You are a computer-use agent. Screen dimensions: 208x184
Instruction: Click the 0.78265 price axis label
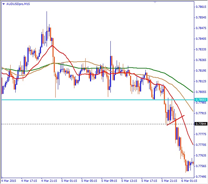201,60
